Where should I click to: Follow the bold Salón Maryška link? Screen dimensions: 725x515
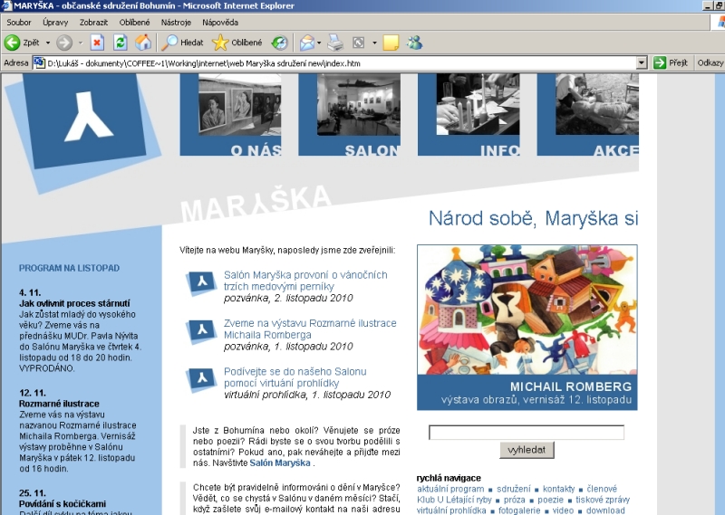pos(280,463)
